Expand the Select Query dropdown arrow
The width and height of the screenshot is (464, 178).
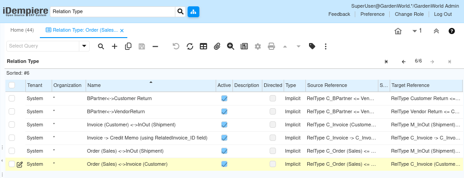tap(84, 46)
